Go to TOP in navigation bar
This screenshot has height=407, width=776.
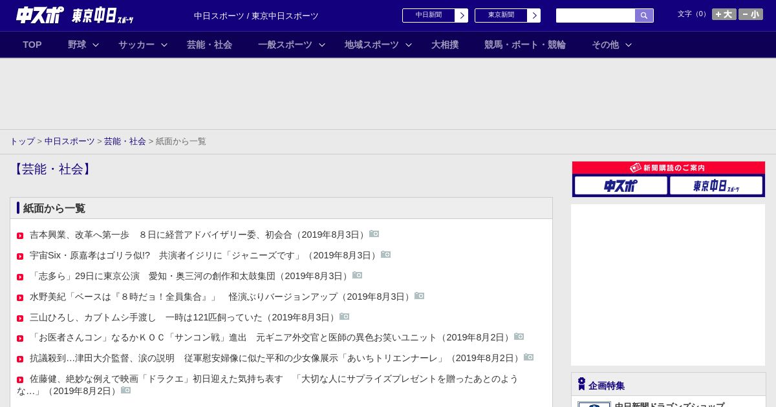(x=32, y=45)
